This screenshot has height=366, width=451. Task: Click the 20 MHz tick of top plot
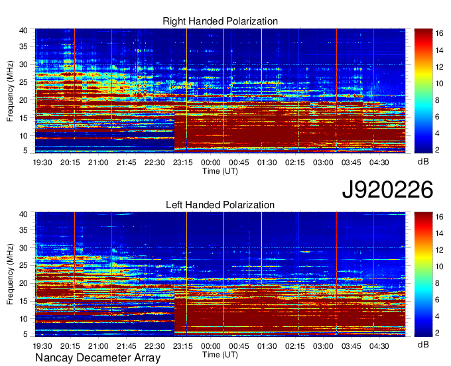coord(23,100)
